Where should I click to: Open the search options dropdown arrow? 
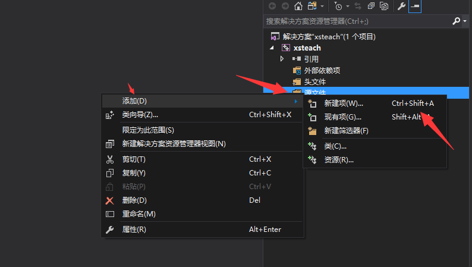(x=464, y=21)
